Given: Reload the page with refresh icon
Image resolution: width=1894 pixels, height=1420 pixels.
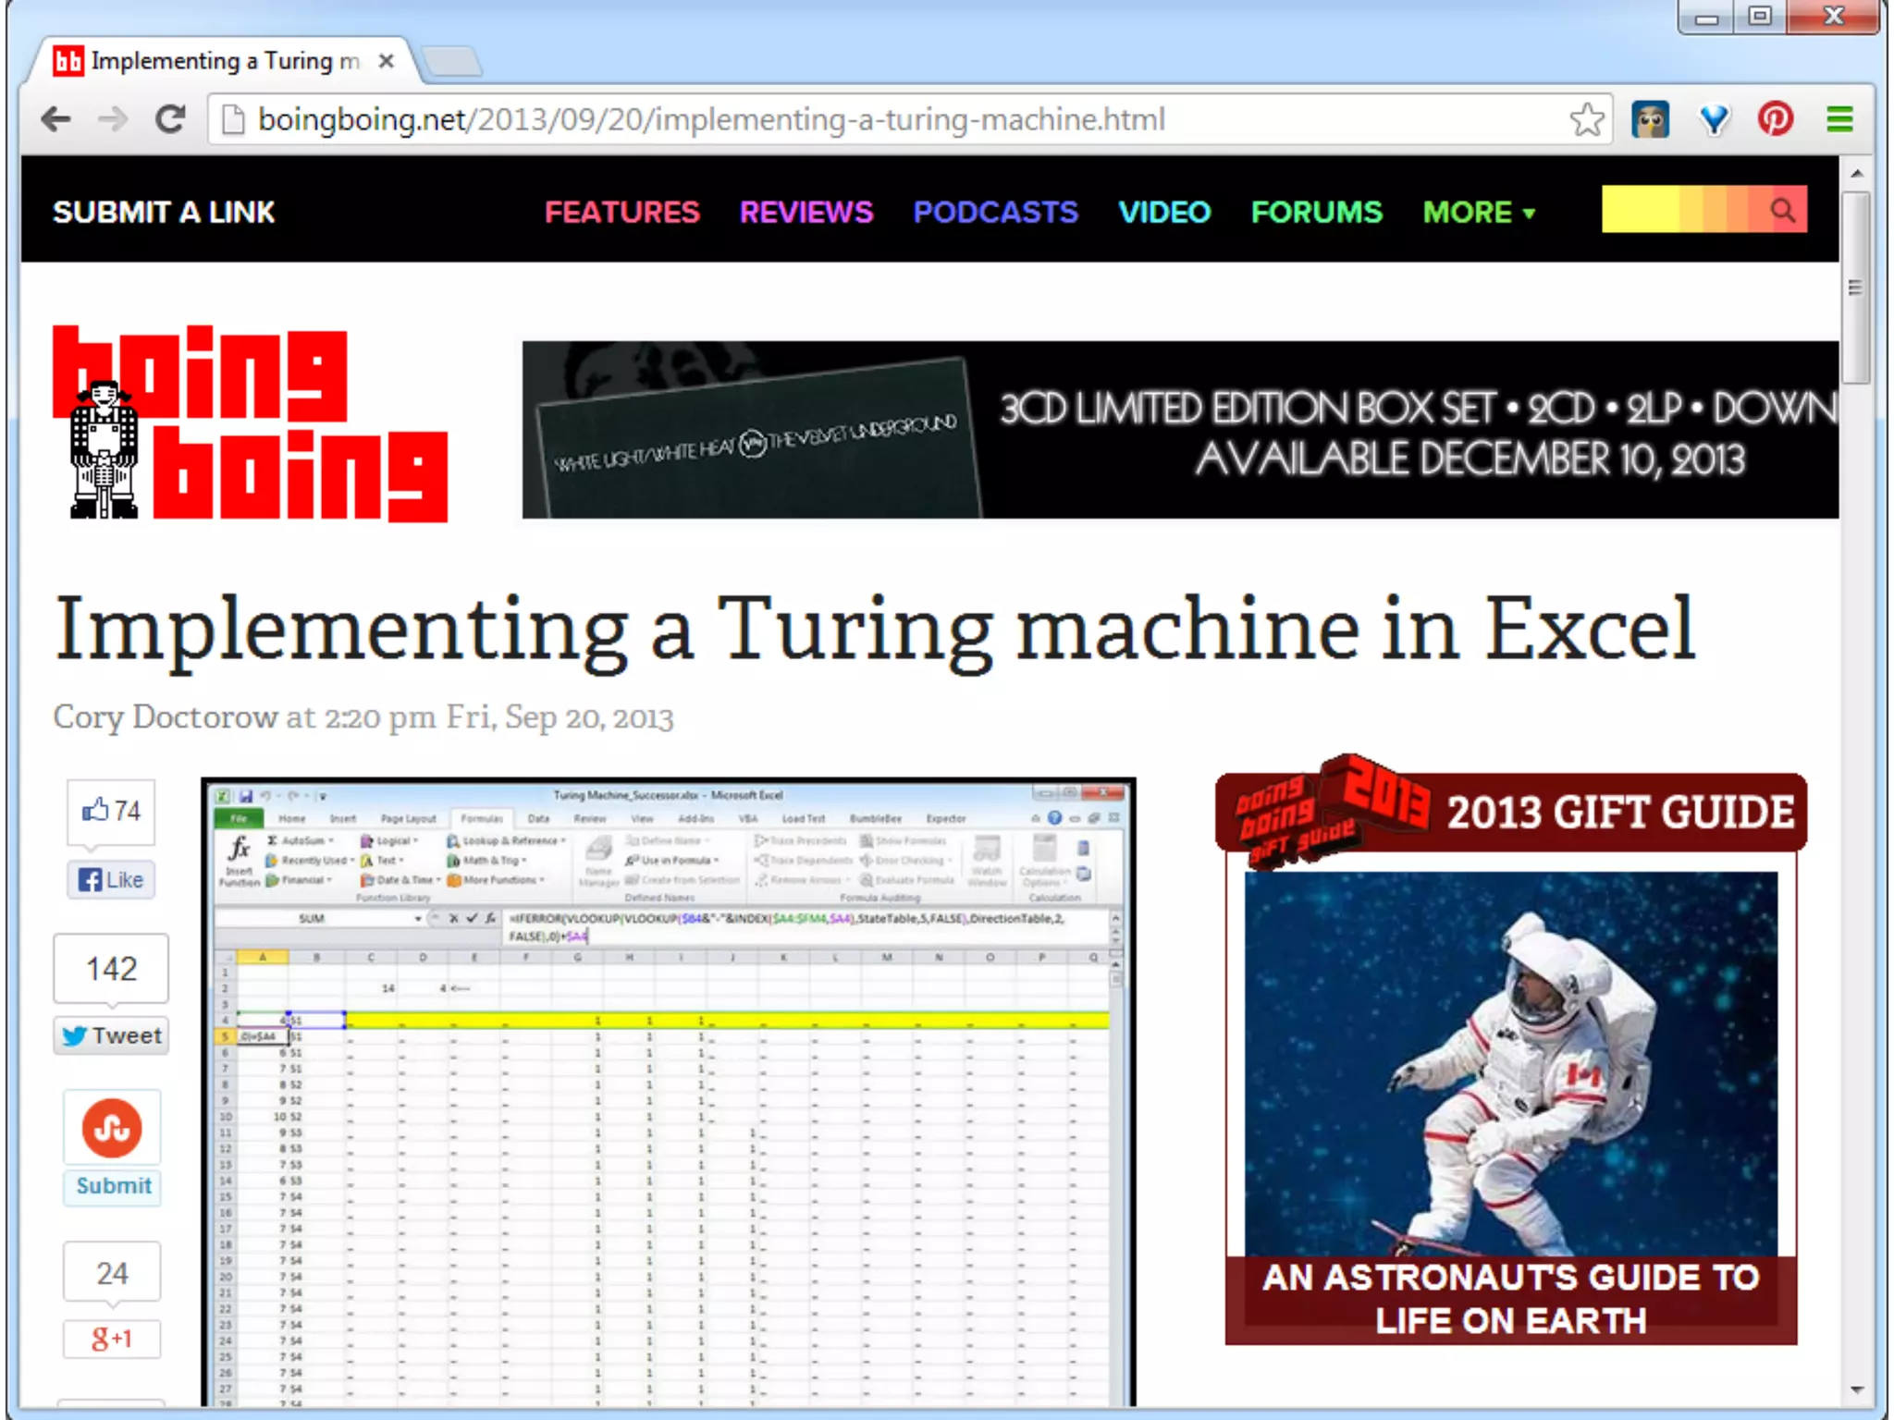Looking at the screenshot, I should tap(170, 119).
